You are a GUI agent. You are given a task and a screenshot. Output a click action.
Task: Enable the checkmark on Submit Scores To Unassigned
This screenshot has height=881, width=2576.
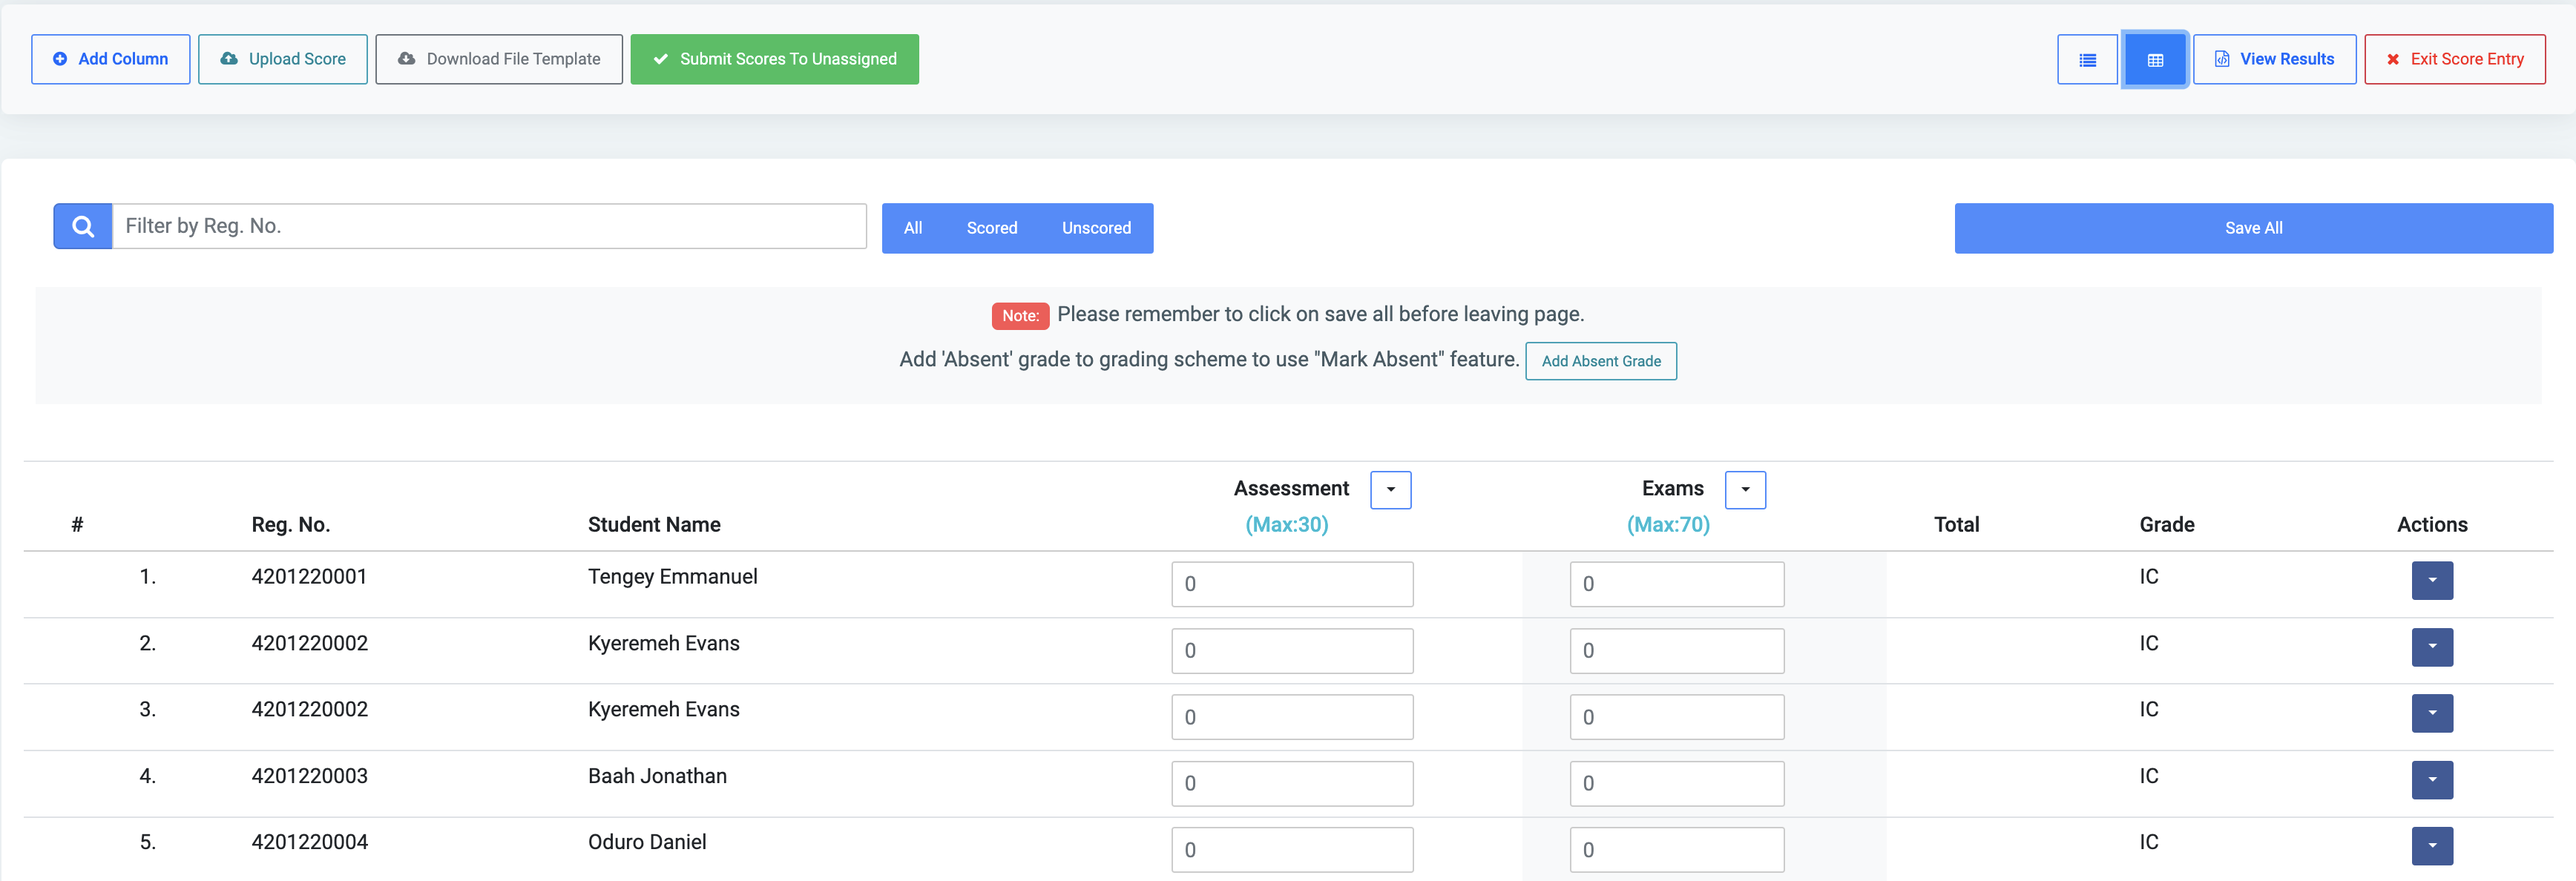660,59
